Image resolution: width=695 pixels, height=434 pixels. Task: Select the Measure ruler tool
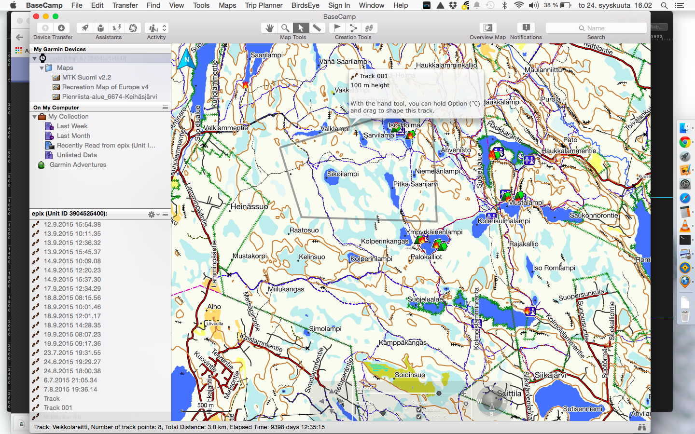317,28
